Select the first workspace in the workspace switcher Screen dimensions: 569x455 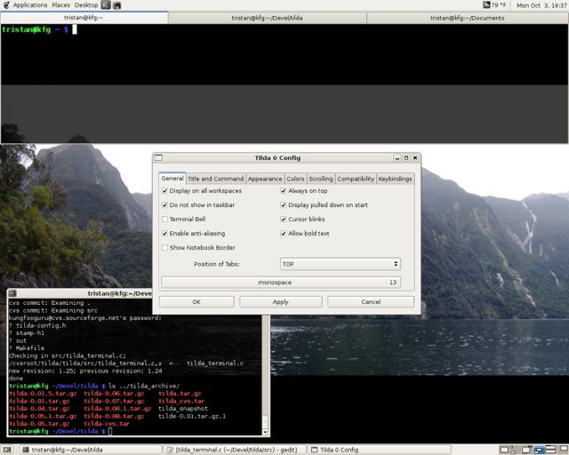(x=504, y=450)
